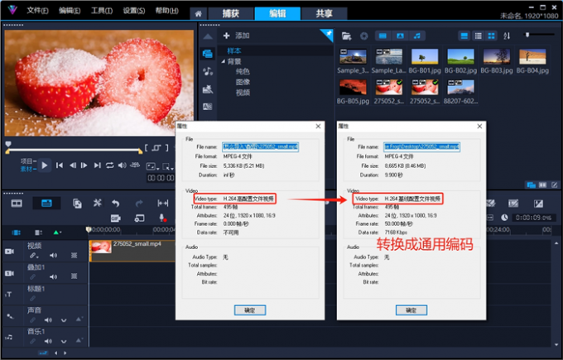Switch library to thumbnail view
The image size is (563, 360).
491,36
